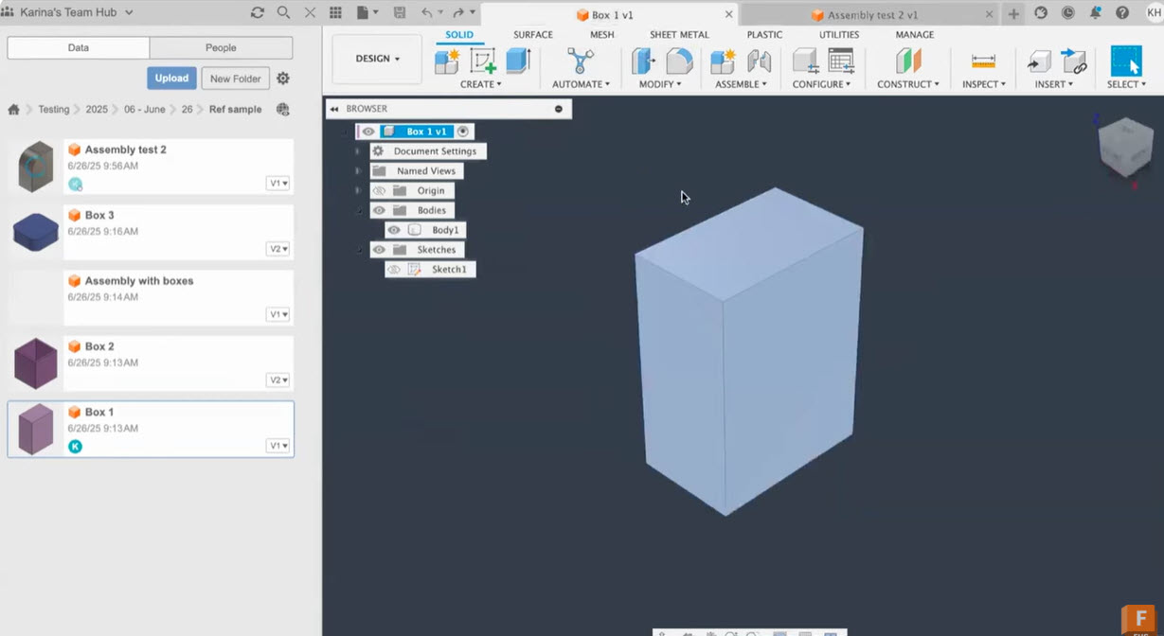
Task: Open the Measure tool in Inspect
Action: point(983,62)
